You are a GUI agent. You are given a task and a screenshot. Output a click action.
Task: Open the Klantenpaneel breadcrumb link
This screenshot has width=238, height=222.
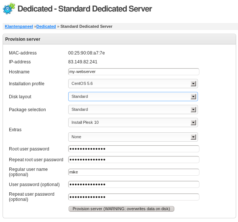click(x=19, y=26)
